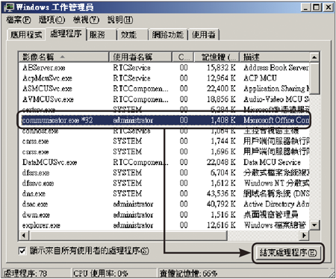Switch to the 效能 tab

tap(132, 35)
